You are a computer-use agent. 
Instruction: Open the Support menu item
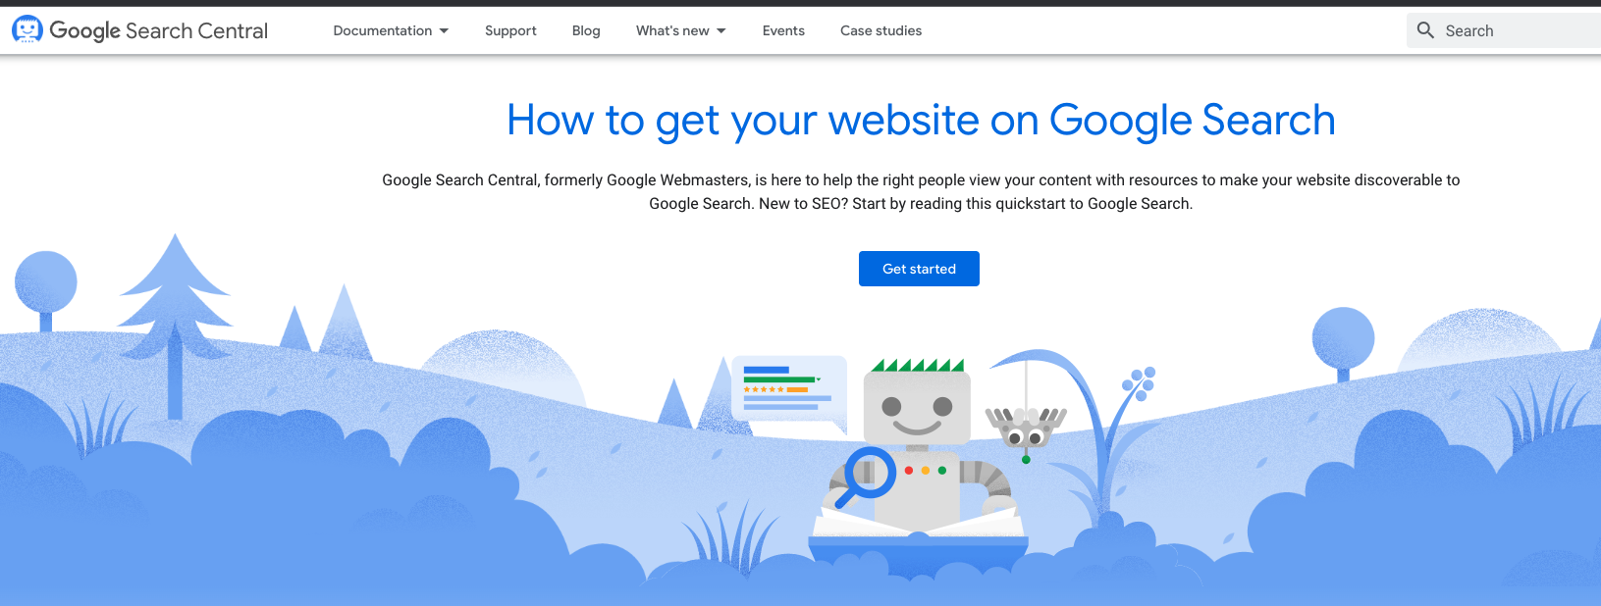click(x=510, y=31)
